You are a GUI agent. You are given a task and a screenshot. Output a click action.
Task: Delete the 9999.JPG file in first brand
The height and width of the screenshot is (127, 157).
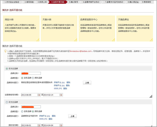(x=65, y=89)
